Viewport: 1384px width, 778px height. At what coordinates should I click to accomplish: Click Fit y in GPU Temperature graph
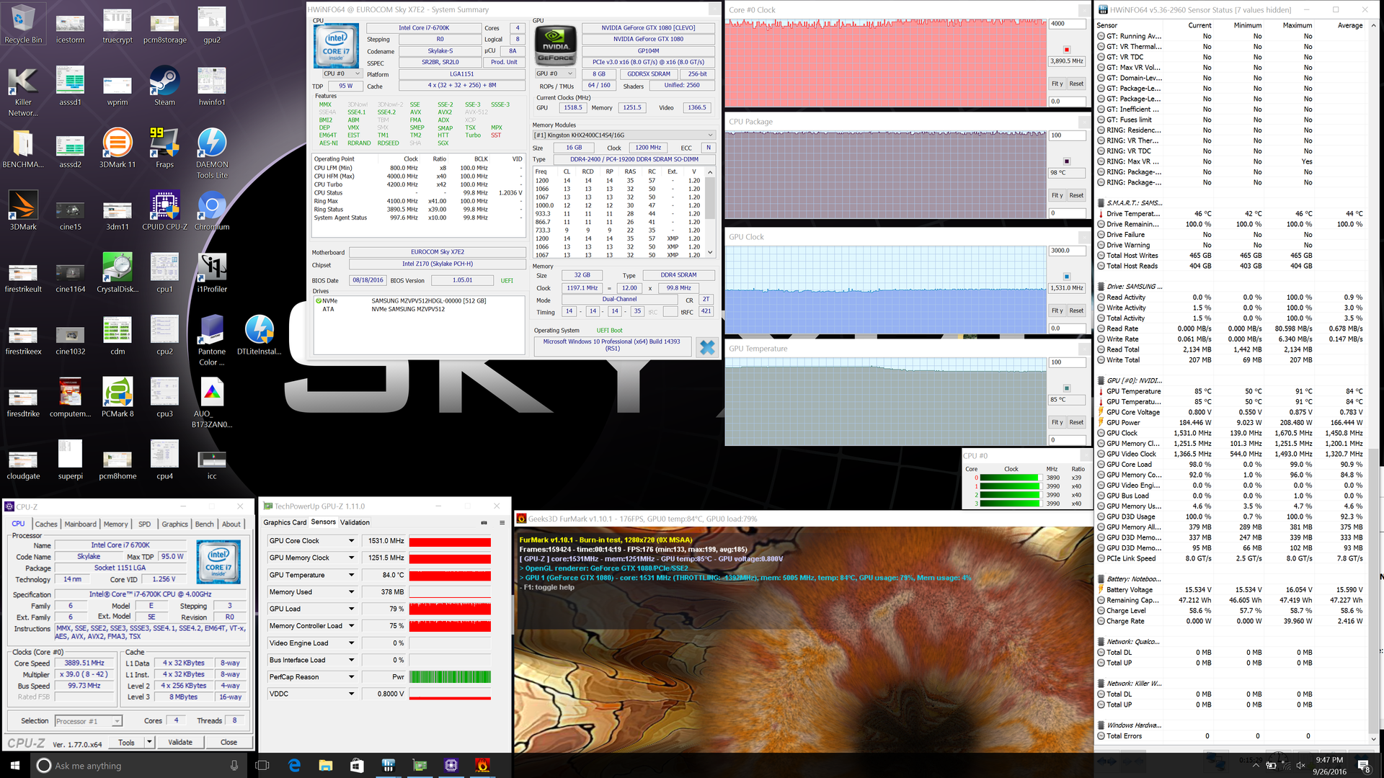point(1057,422)
